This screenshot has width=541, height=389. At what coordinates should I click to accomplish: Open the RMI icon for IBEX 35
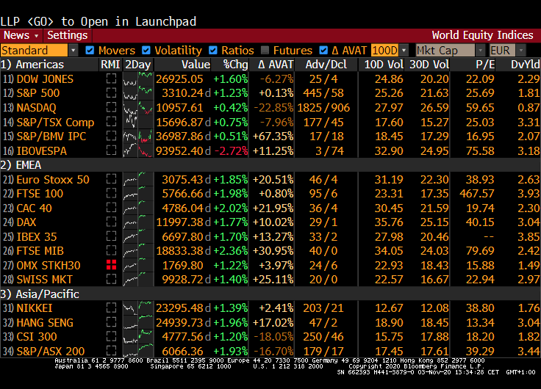[111, 237]
